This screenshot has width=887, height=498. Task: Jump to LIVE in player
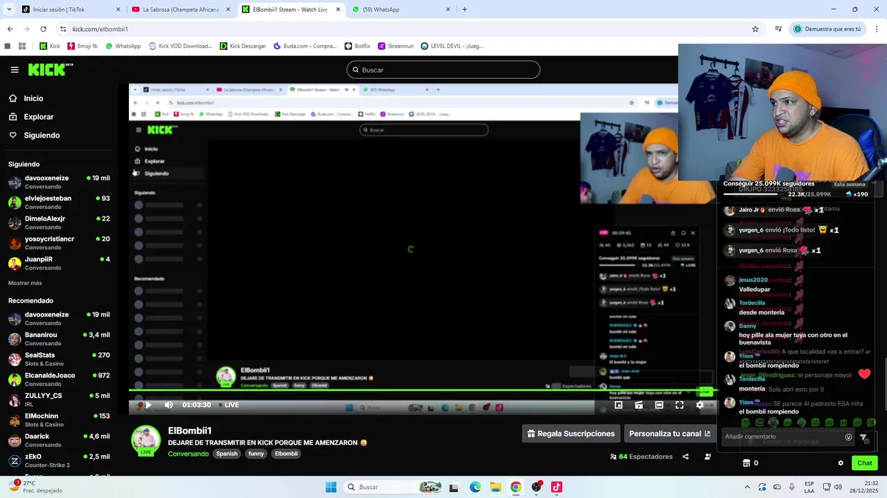coord(229,405)
